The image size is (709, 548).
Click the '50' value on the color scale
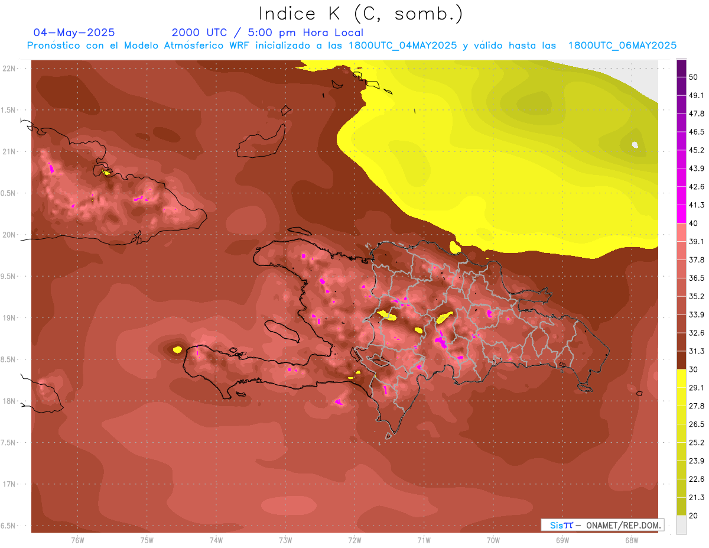click(x=694, y=77)
